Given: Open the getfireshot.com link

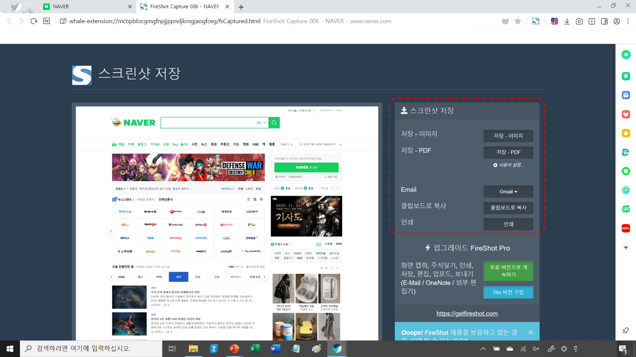Looking at the screenshot, I should coord(467,314).
